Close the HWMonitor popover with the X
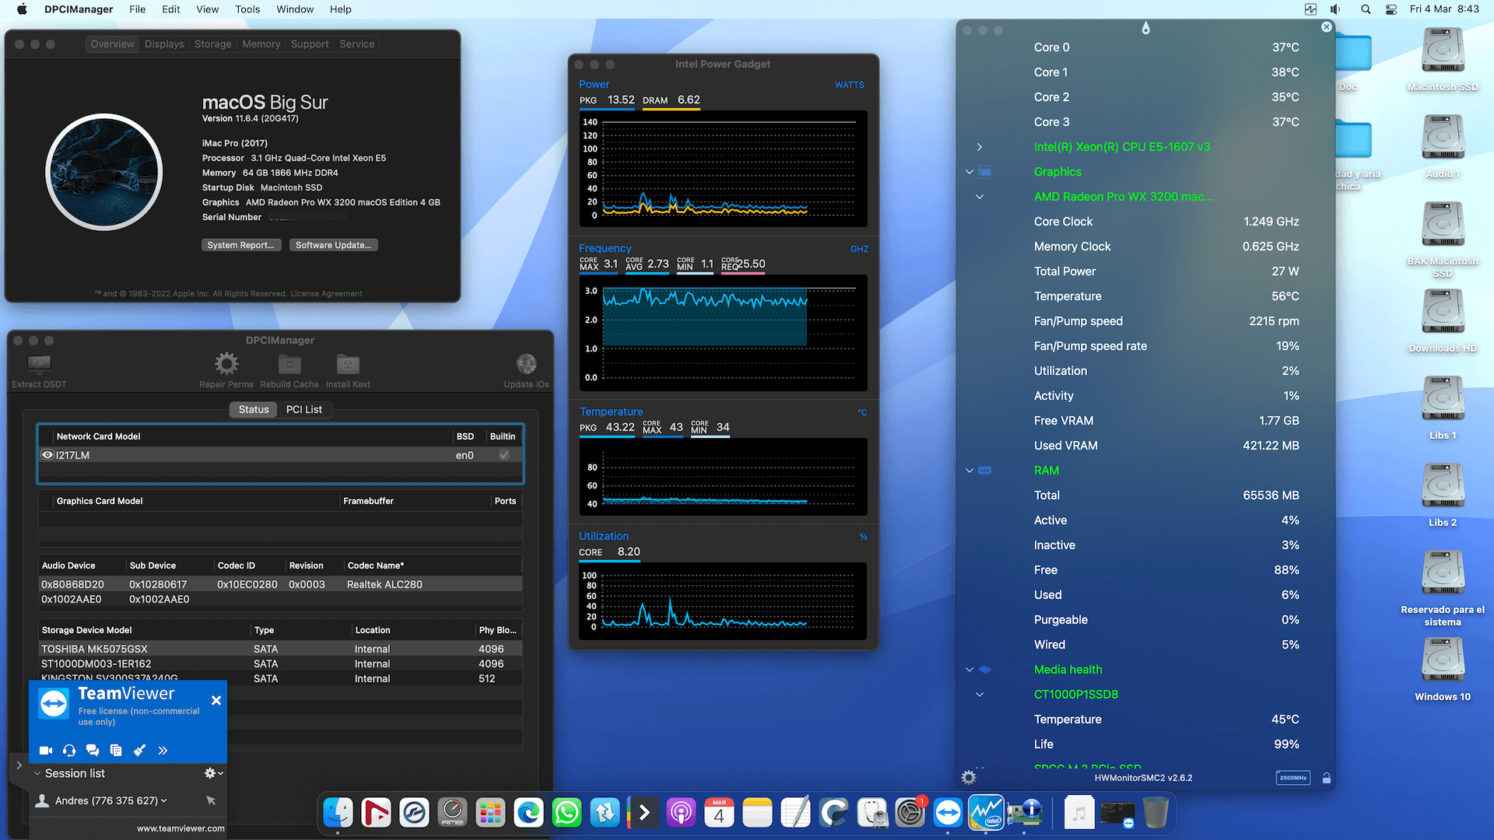The image size is (1494, 840). click(x=1327, y=26)
